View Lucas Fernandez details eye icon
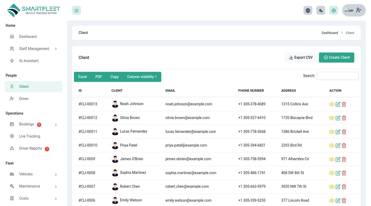The width and height of the screenshot is (371, 206). 332,132
